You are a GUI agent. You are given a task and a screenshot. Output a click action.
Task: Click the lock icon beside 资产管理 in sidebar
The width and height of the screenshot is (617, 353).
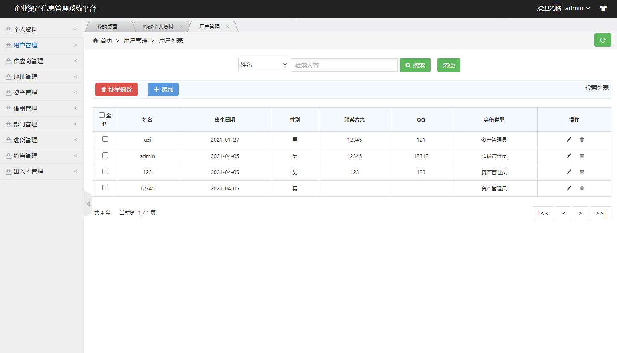click(x=8, y=92)
